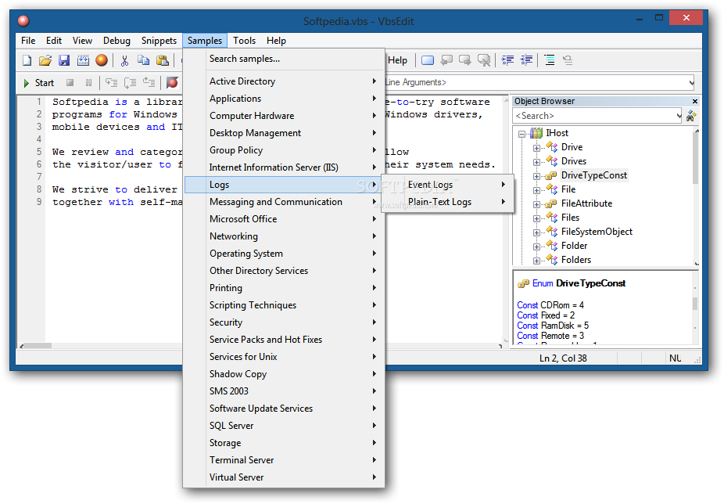Click the Object Browser tree vertical scrollbar

point(697,197)
